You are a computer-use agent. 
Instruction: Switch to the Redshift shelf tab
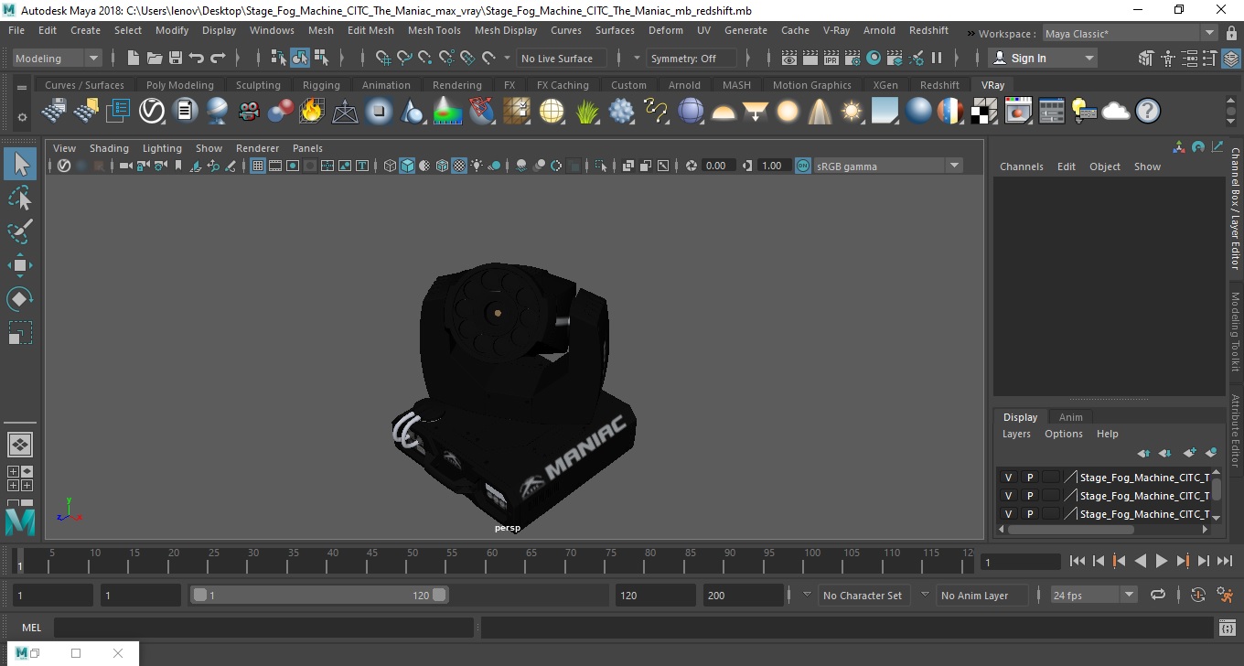[939, 85]
